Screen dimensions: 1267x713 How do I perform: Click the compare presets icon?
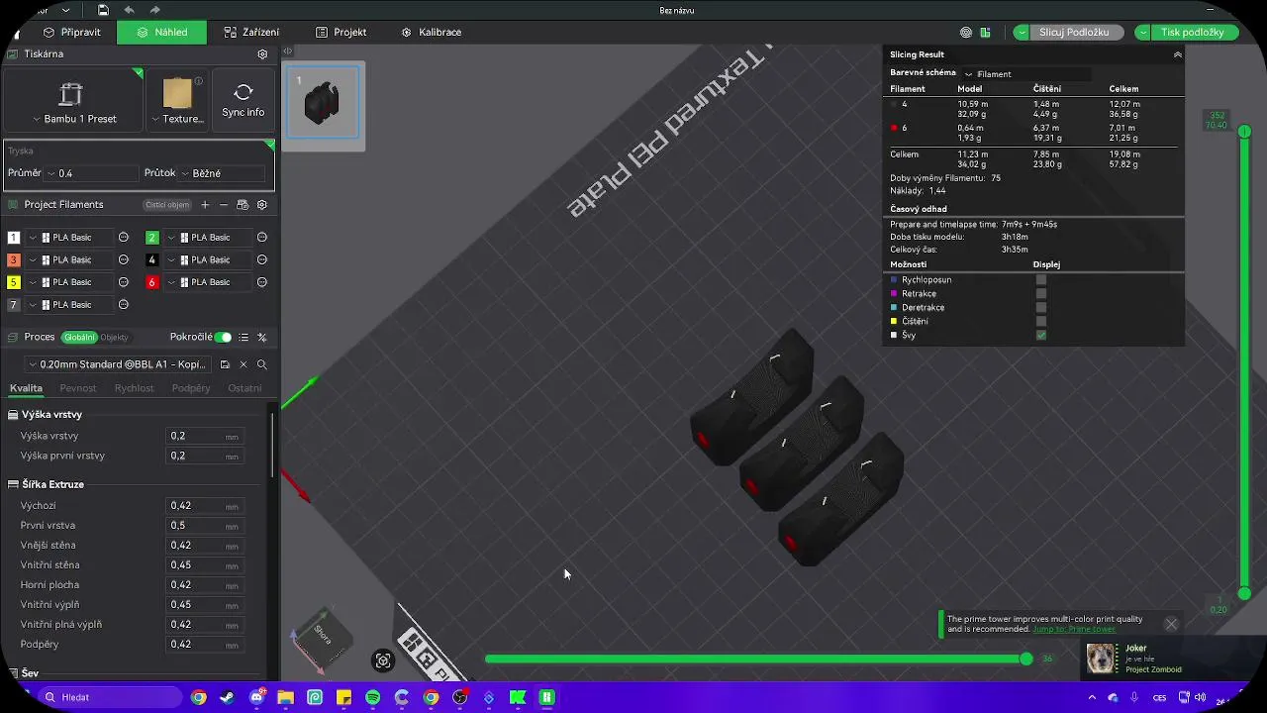(262, 338)
